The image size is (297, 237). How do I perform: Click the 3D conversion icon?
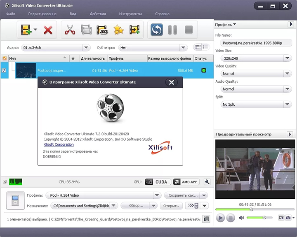[102, 30]
